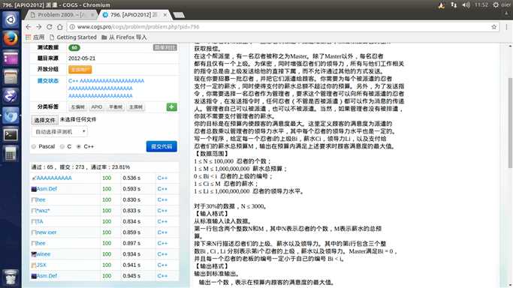513x288 pixels.
Task: Switch to the Chromium launcher icon
Action: click(x=11, y=115)
